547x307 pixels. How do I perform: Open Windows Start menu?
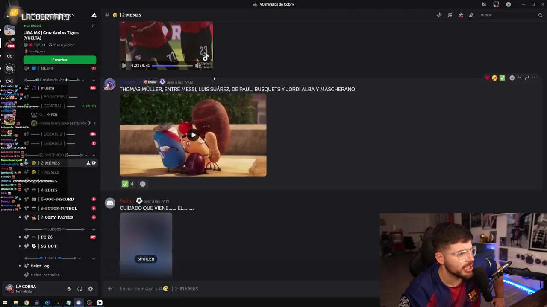point(5,303)
